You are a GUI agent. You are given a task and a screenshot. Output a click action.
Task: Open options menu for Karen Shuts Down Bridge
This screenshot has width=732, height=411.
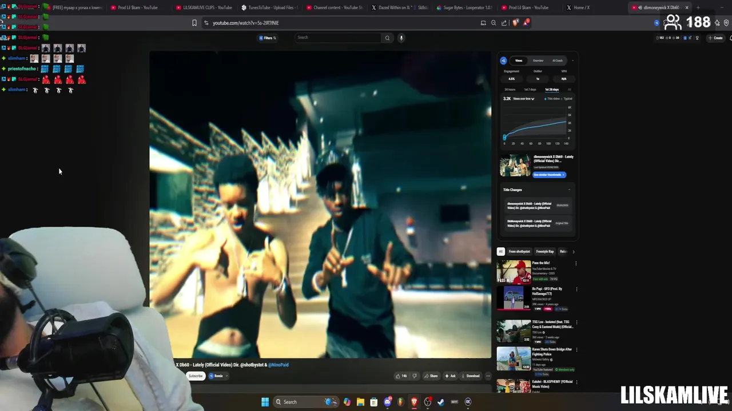(x=576, y=350)
